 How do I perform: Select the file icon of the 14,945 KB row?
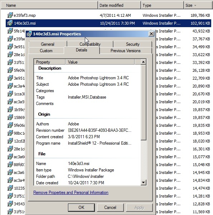pos(10,172)
